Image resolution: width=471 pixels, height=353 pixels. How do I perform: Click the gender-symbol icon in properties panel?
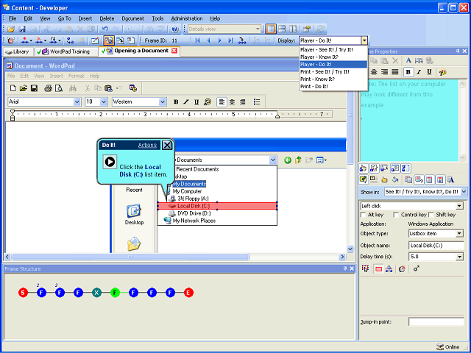417,269
